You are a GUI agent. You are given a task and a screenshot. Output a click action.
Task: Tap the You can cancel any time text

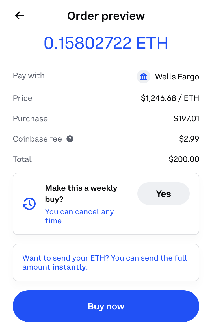[x=79, y=216]
